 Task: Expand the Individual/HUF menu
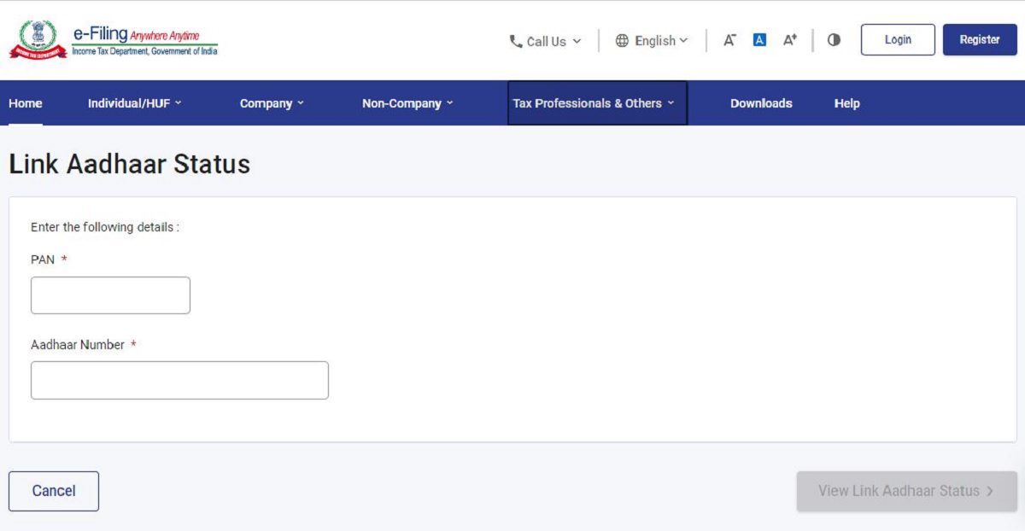(135, 103)
